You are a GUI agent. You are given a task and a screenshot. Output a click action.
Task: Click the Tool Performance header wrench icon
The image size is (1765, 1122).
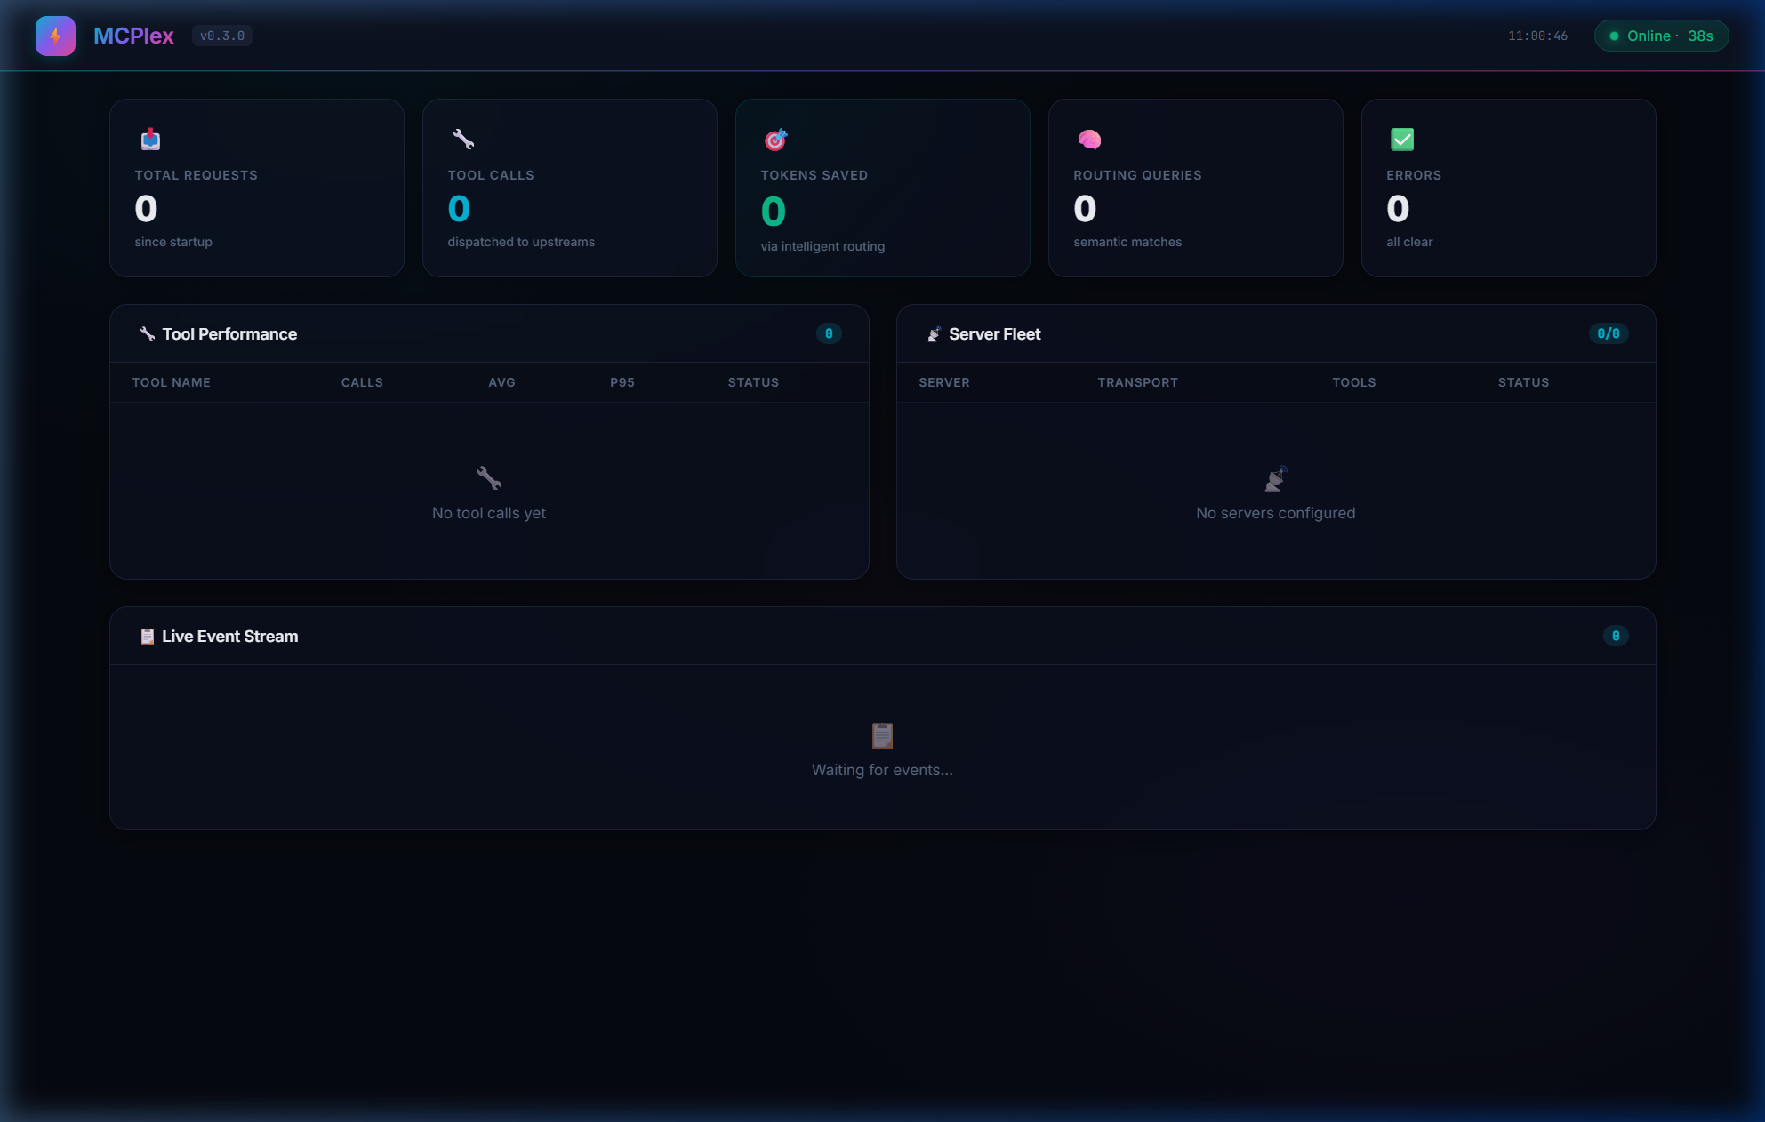[x=148, y=333]
